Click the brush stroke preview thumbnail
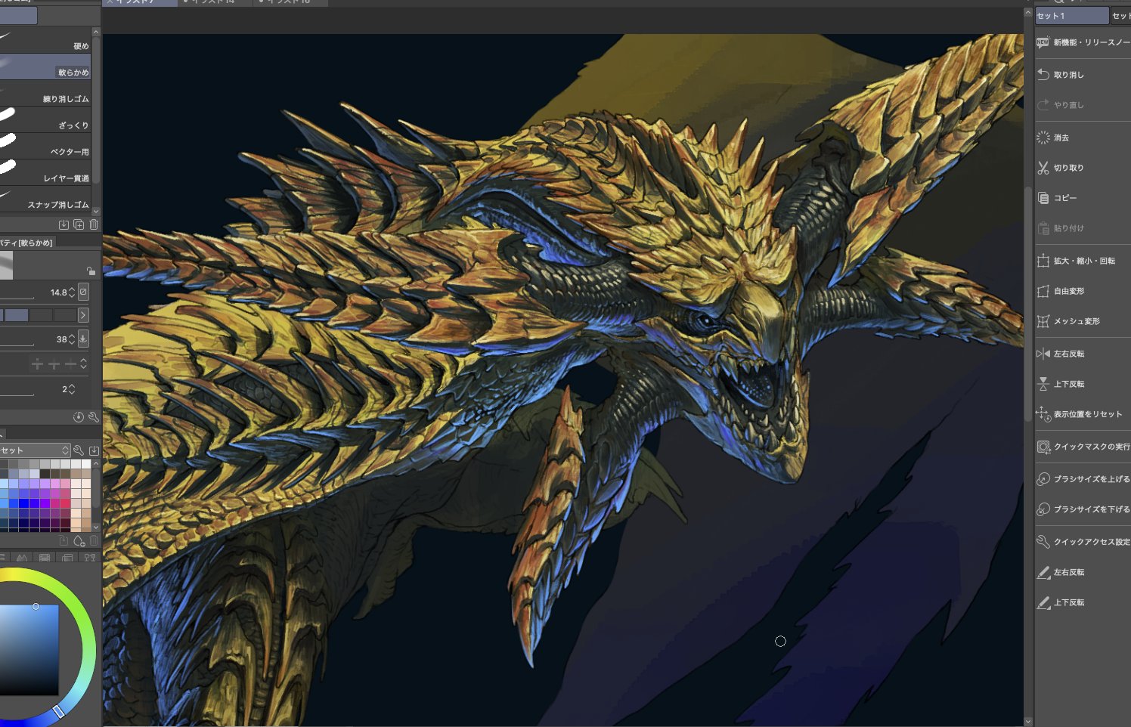The width and height of the screenshot is (1131, 727). pos(7,266)
